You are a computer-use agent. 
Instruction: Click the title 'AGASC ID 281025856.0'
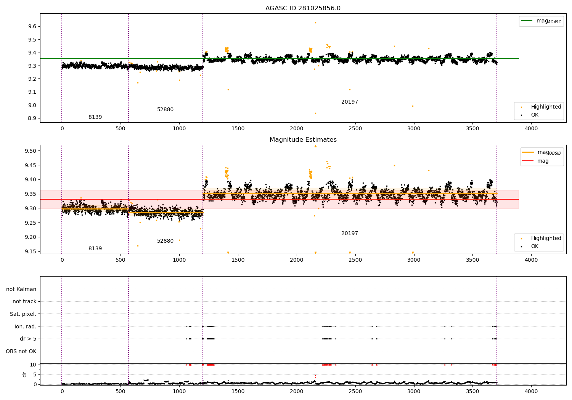pos(303,8)
